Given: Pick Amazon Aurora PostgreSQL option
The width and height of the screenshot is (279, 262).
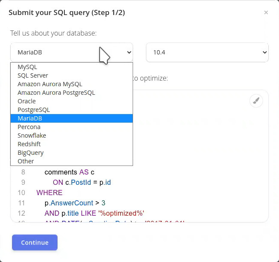Looking at the screenshot, I should click(x=56, y=93).
